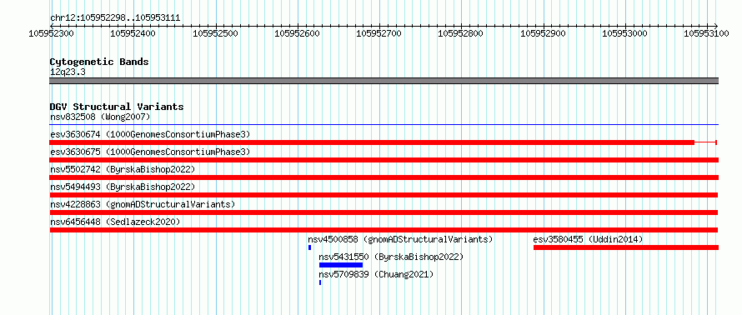Screen dimensions: 742x315
Task: Click ruler position 105952600
Action: pos(297,33)
